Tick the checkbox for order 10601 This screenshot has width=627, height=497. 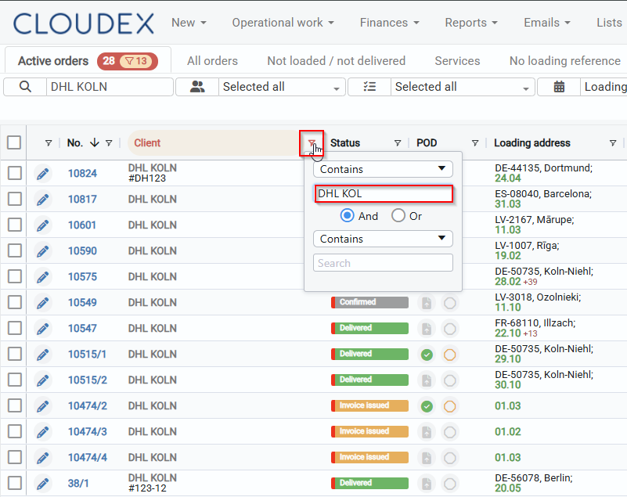coord(15,225)
